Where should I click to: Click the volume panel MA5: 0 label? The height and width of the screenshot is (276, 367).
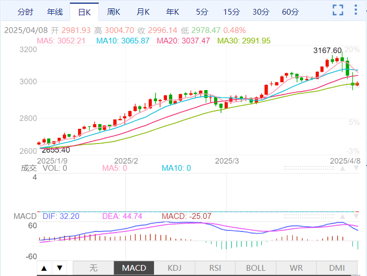[115, 168]
